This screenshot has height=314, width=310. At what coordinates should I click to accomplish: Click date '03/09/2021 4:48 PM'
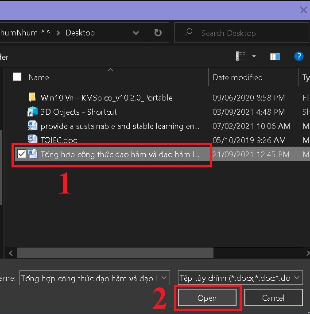[248, 112]
